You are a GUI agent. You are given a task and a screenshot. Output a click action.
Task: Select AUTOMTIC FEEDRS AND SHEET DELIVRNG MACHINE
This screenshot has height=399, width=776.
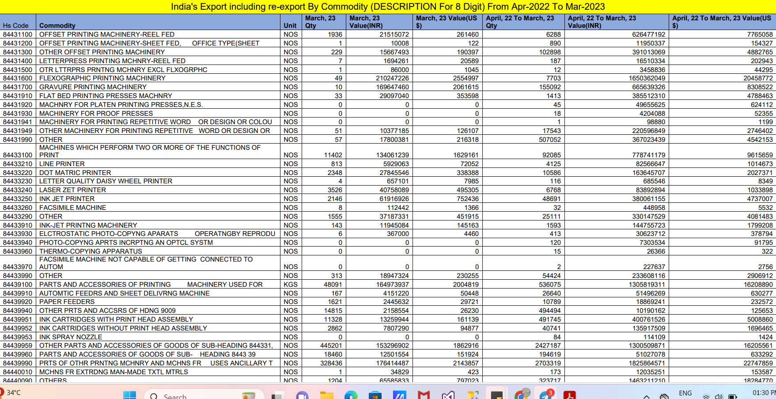158,293
